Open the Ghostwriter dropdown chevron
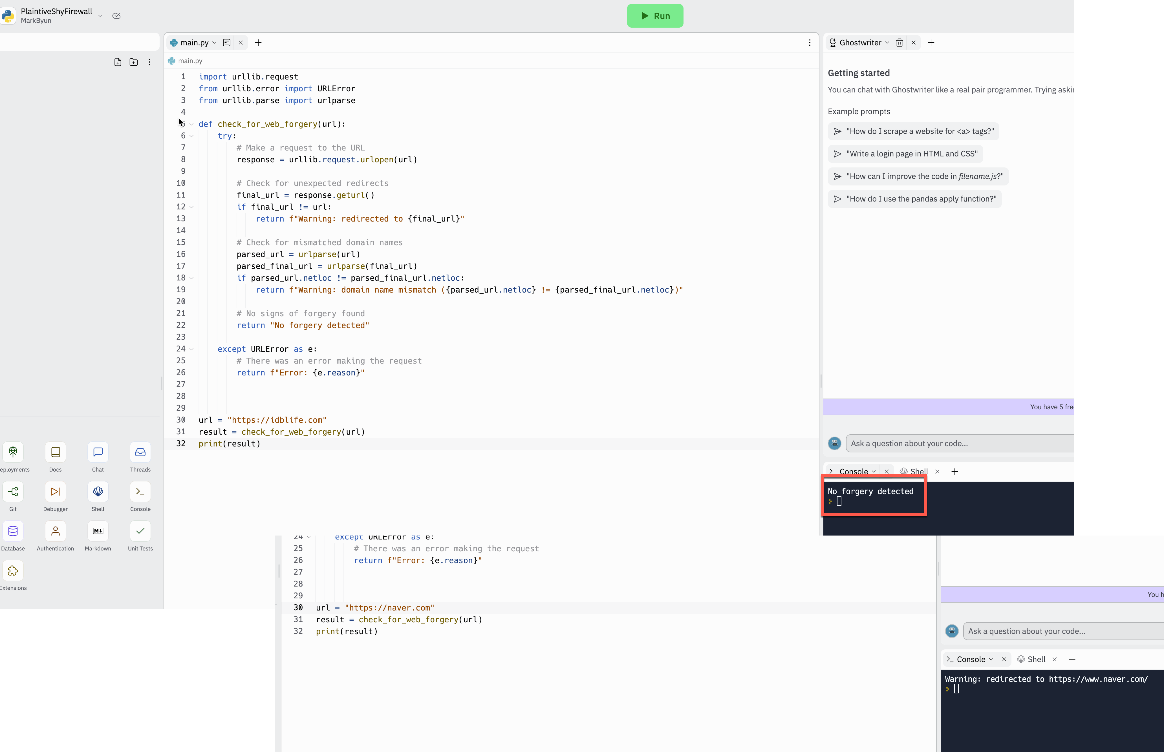Image resolution: width=1164 pixels, height=752 pixels. (887, 43)
